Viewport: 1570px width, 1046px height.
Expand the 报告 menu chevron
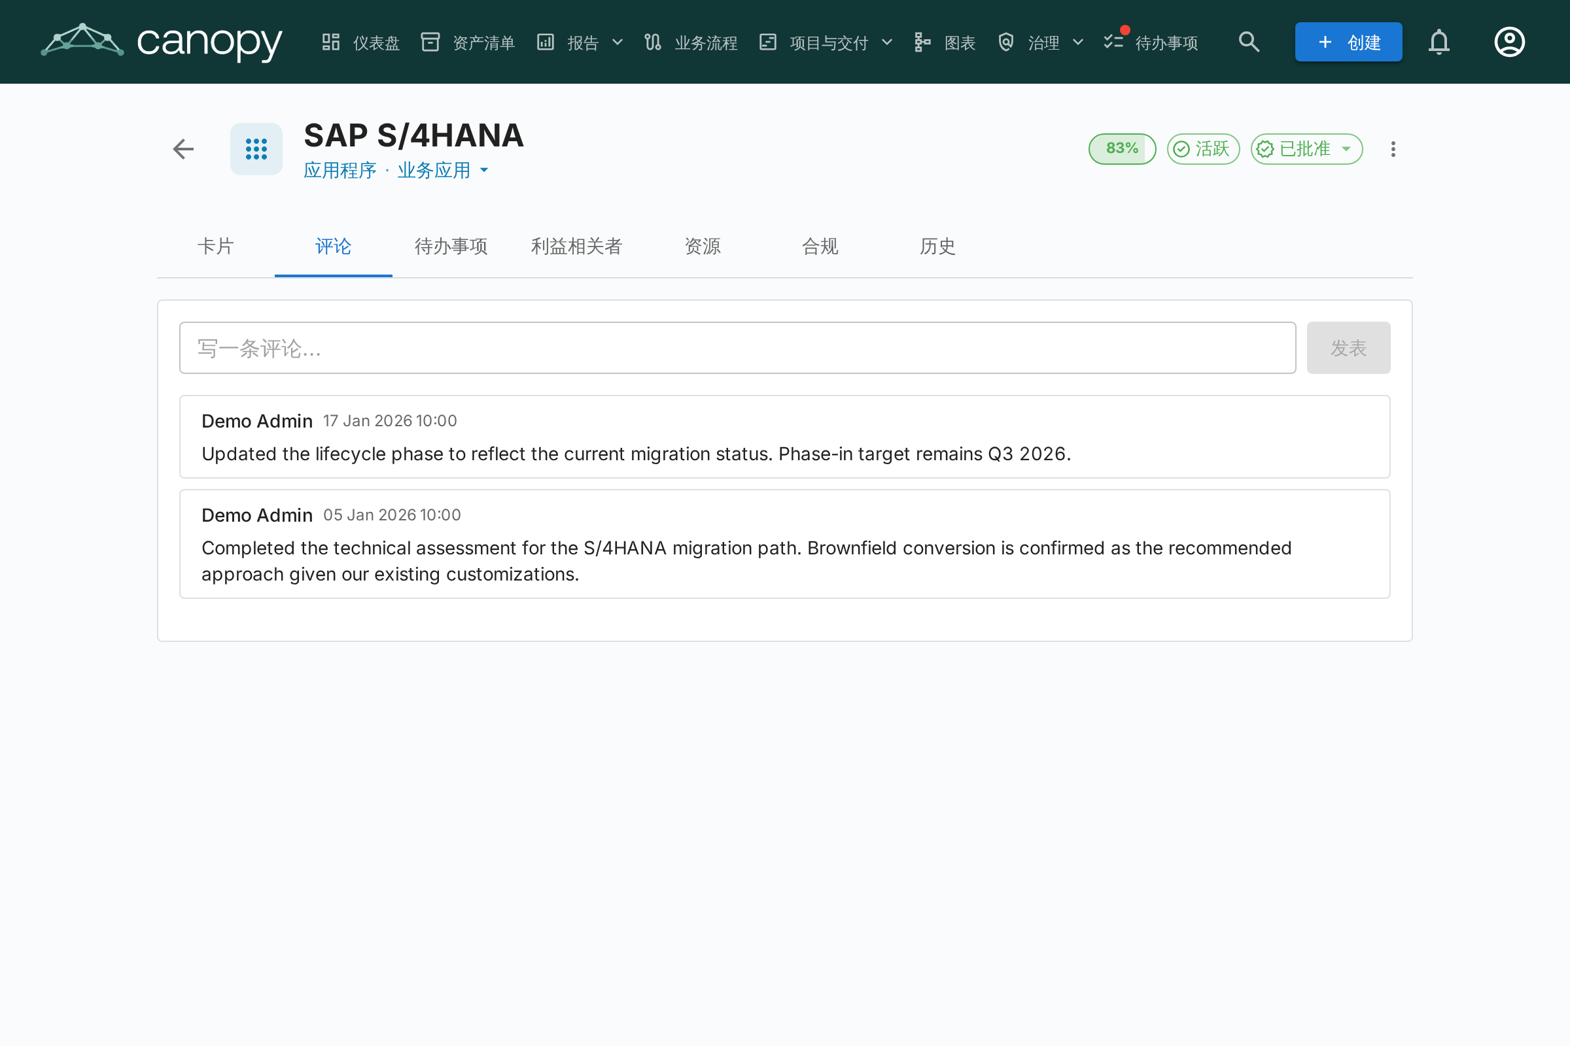click(x=618, y=42)
